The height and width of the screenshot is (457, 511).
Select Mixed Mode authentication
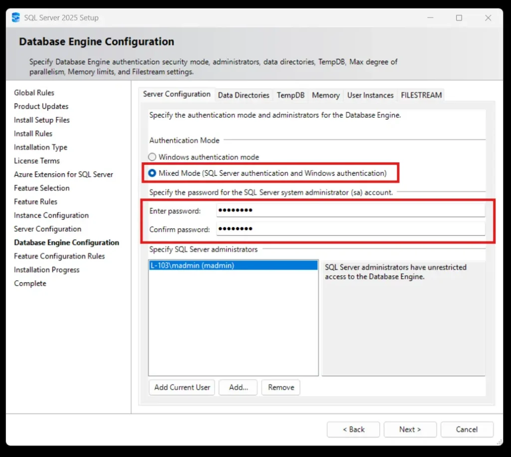click(x=151, y=173)
